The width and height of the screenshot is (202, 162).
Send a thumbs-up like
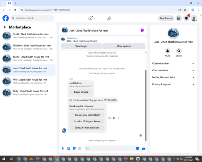click(144, 149)
